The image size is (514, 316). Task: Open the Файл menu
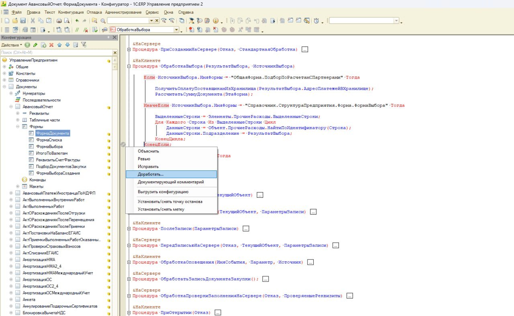coord(17,12)
